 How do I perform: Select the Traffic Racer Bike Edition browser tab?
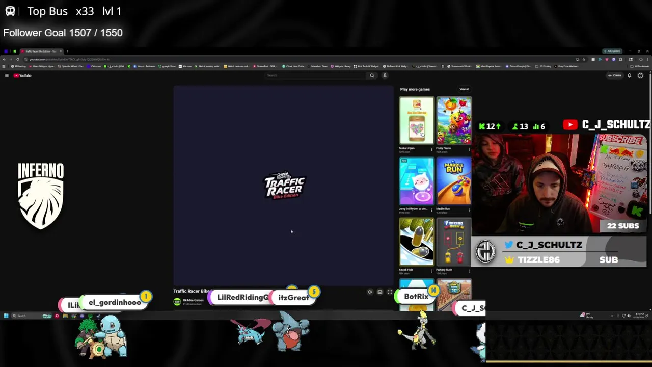click(x=41, y=51)
